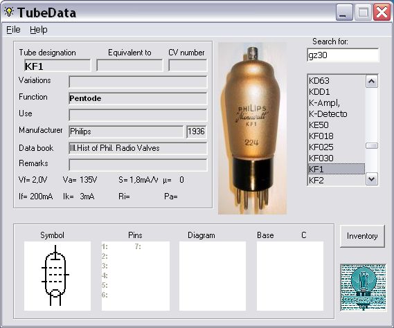This screenshot has height=328, width=394.
Task: Click the Ik= 3mA value
Action: 79,197
